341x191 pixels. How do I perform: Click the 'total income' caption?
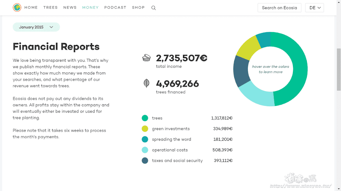tap(169, 67)
